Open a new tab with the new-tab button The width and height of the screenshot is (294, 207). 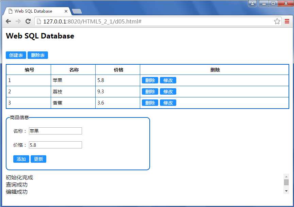click(77, 12)
